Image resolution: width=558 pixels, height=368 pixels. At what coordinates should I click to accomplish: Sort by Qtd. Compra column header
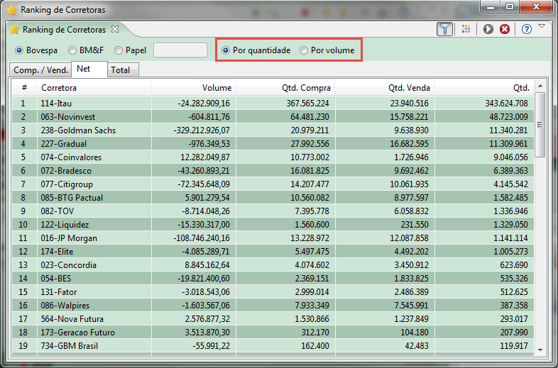pos(285,87)
